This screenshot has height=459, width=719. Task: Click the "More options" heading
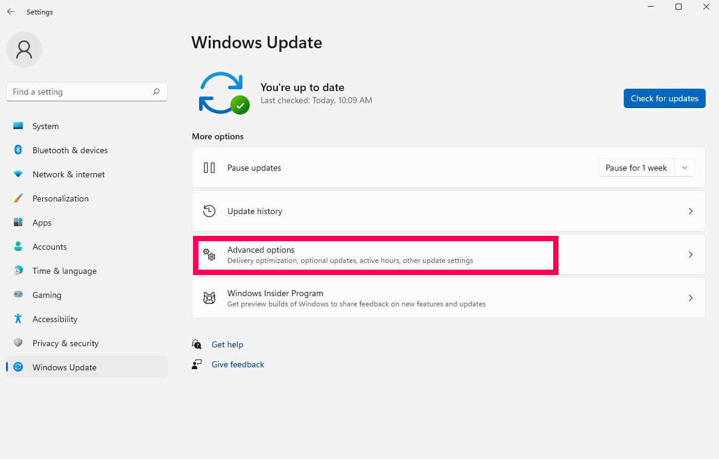point(218,137)
